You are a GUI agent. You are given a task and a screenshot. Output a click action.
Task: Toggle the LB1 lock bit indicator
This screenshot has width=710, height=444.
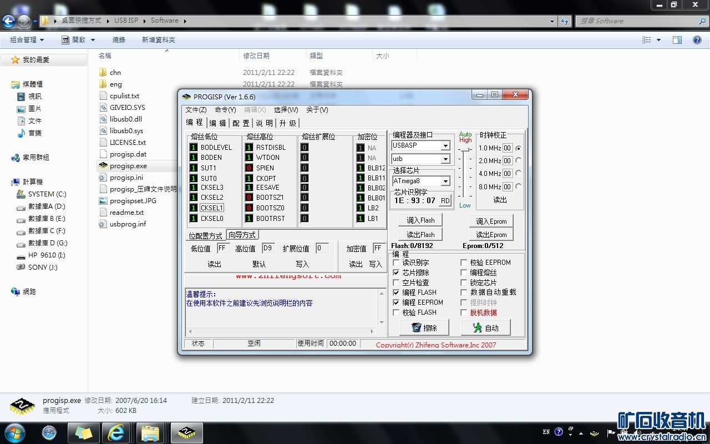361,219
